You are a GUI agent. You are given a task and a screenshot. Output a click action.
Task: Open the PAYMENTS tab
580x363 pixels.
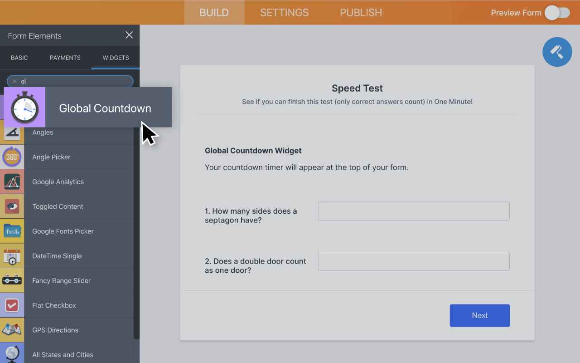pos(65,58)
